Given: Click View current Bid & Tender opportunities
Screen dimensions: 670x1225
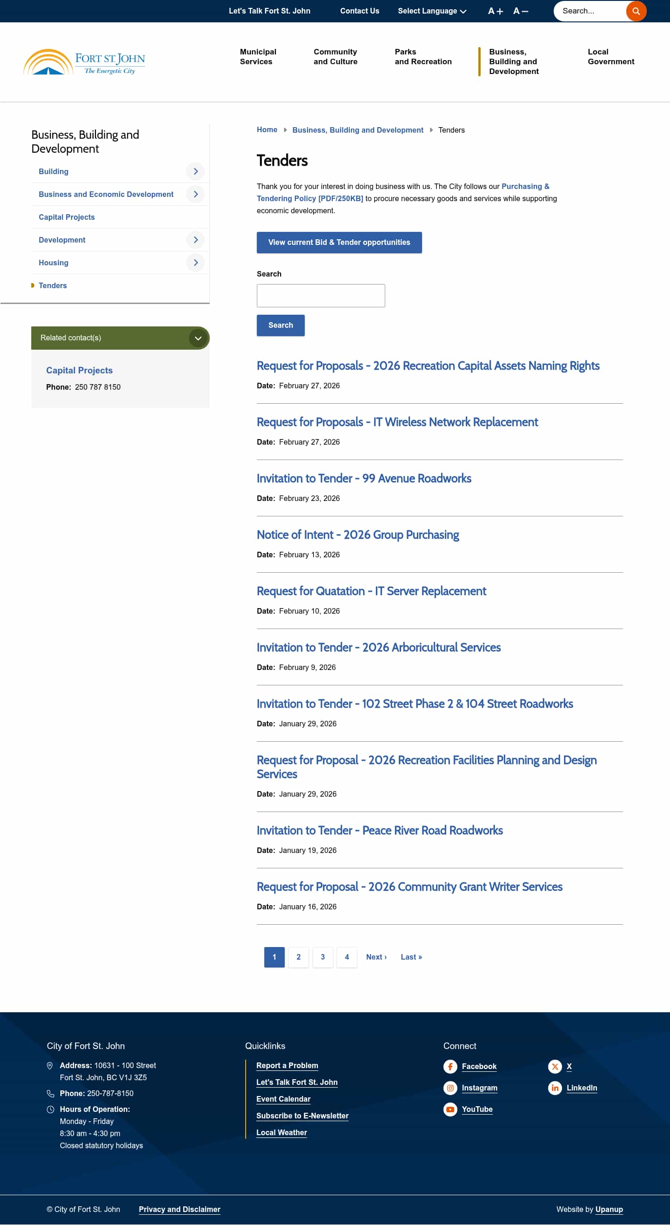Looking at the screenshot, I should pos(339,243).
